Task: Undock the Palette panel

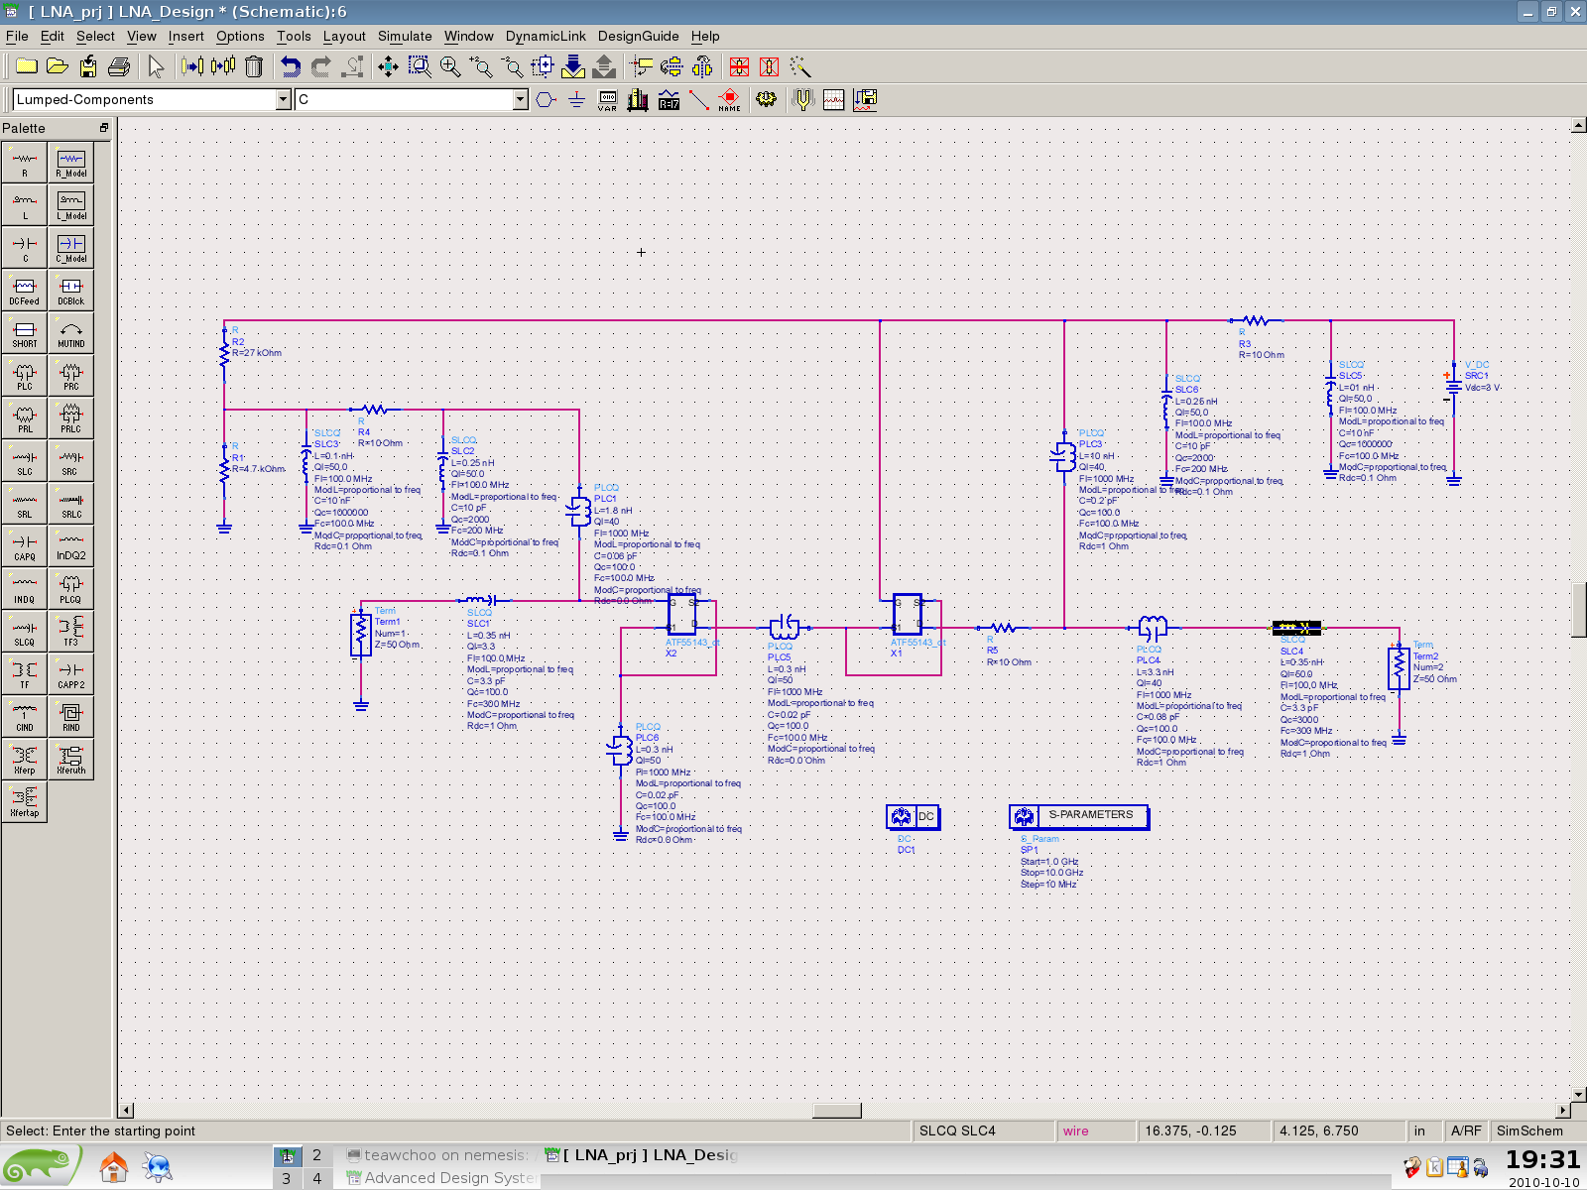Action: click(x=103, y=128)
